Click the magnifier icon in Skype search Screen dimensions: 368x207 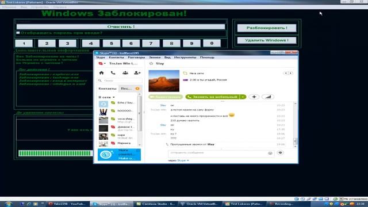[100, 80]
